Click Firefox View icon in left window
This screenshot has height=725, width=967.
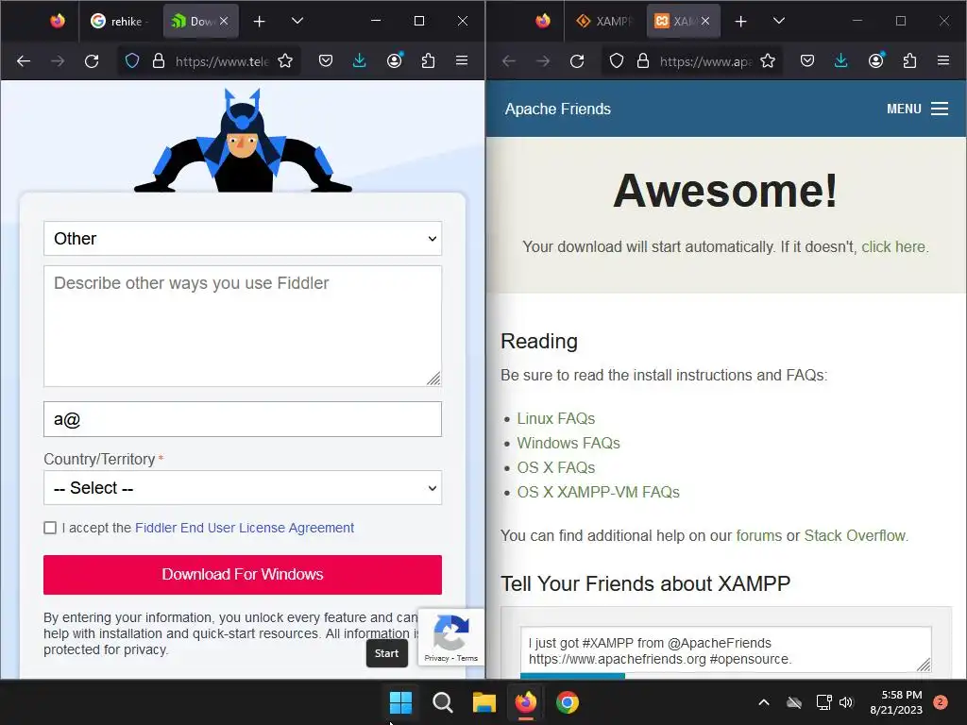click(58, 21)
